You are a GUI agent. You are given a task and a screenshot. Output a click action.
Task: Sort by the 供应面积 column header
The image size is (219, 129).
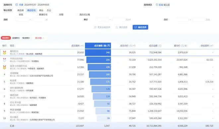(x=207, y=46)
